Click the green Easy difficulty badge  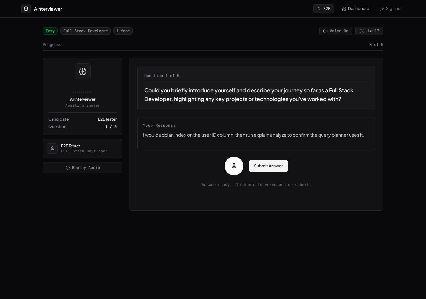coord(50,31)
